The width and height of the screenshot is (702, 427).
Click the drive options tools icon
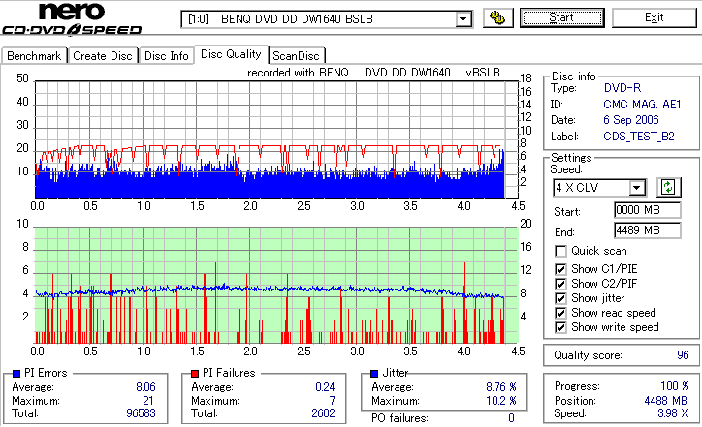497,17
